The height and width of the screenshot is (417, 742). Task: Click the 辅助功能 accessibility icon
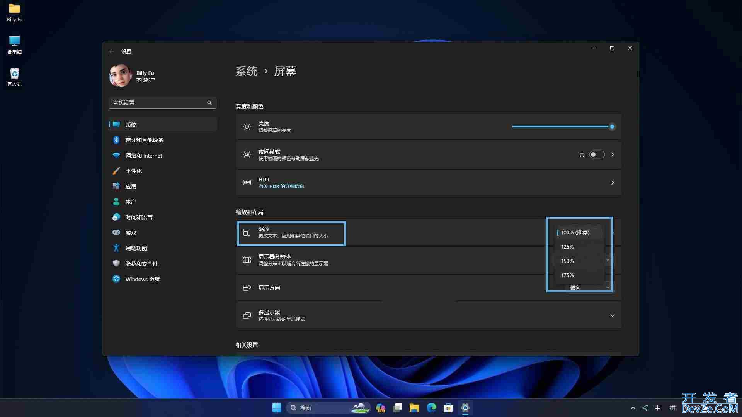coord(116,248)
